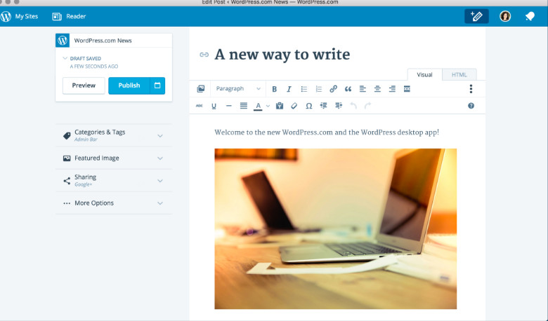Insert a numbered list

click(x=319, y=89)
